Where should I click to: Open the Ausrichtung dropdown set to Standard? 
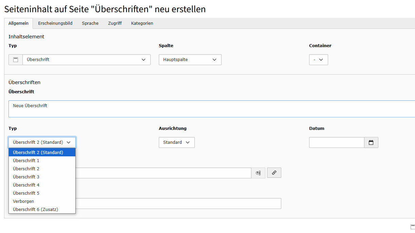[176, 142]
